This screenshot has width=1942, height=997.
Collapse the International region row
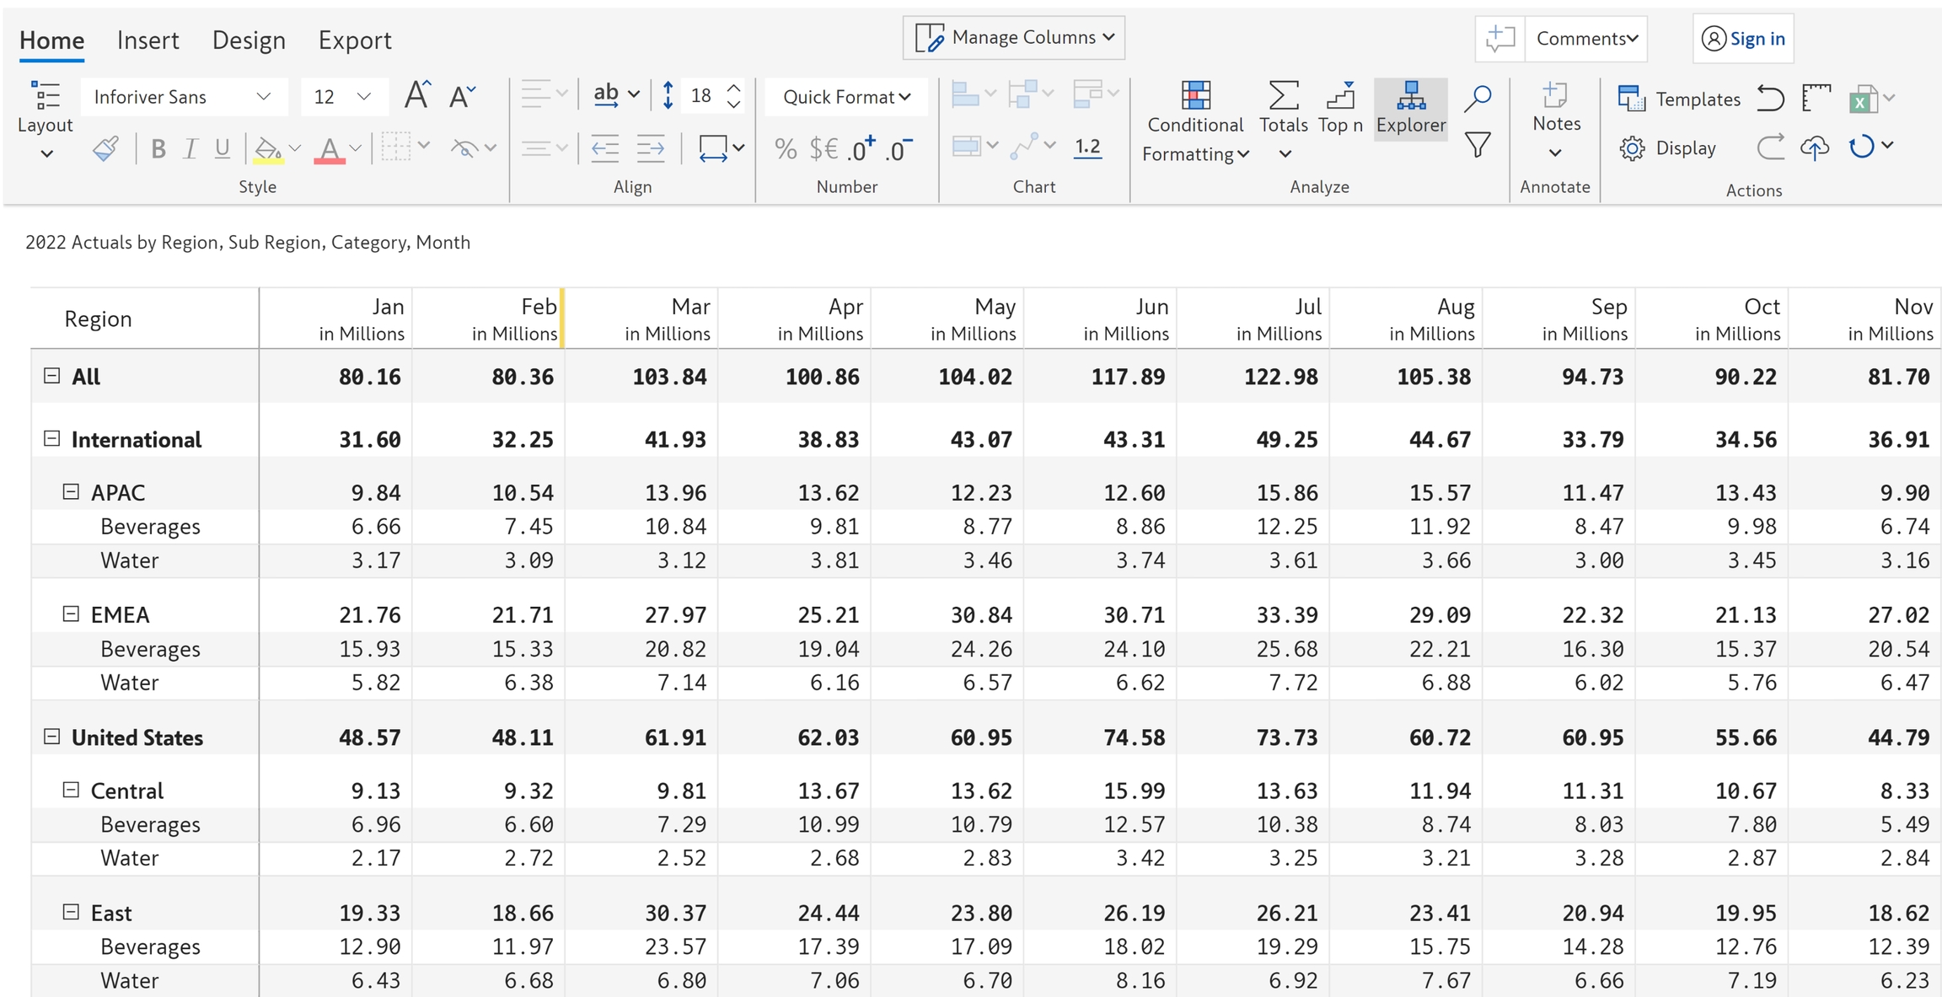pos(52,438)
